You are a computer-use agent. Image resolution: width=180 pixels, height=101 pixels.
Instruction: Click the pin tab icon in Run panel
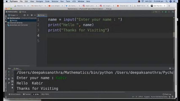coord(9,83)
